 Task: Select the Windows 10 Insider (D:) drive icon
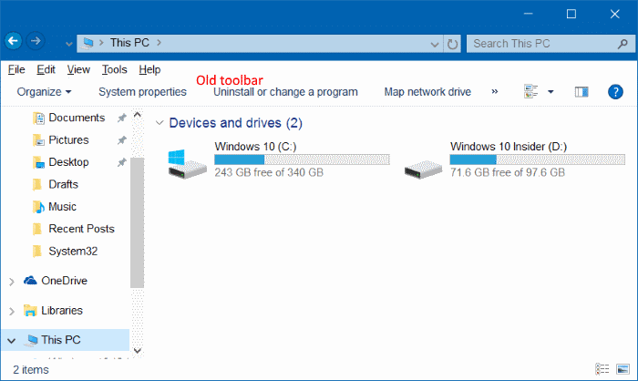(x=423, y=169)
